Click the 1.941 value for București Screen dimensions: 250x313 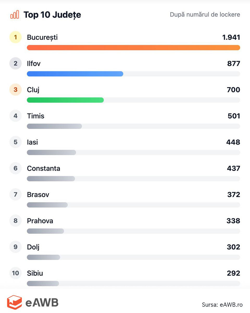[x=231, y=37]
